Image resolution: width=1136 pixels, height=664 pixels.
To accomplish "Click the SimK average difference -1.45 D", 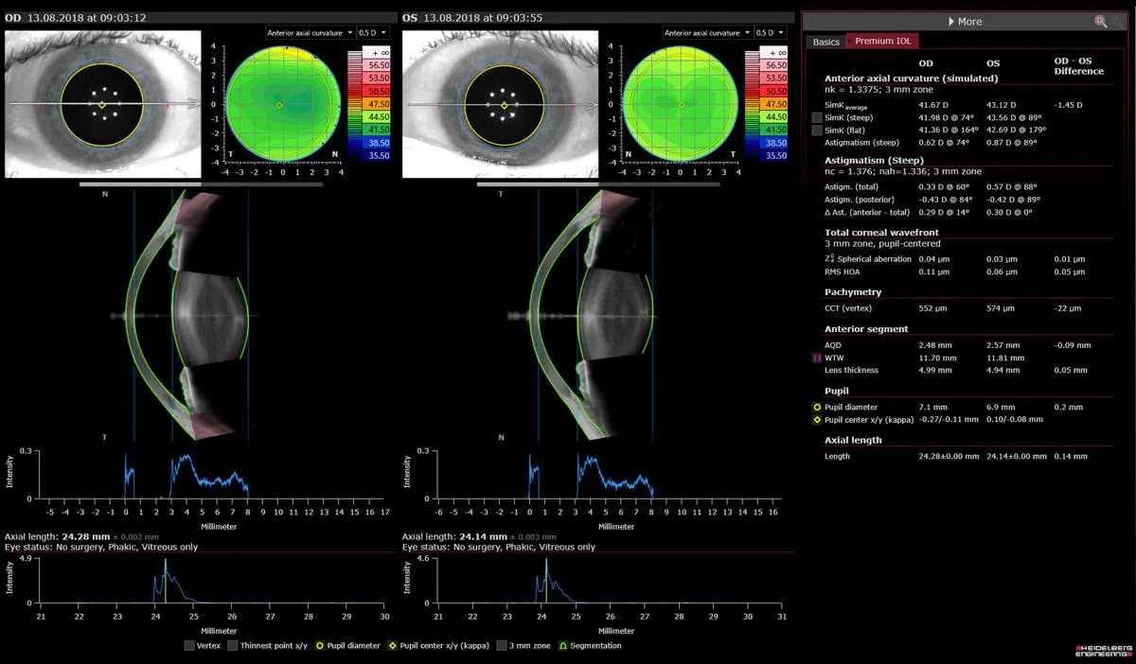I will (1068, 104).
